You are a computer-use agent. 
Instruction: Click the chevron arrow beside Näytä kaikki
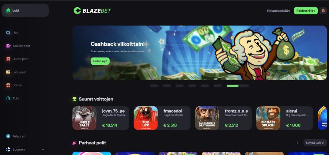pos(298,143)
